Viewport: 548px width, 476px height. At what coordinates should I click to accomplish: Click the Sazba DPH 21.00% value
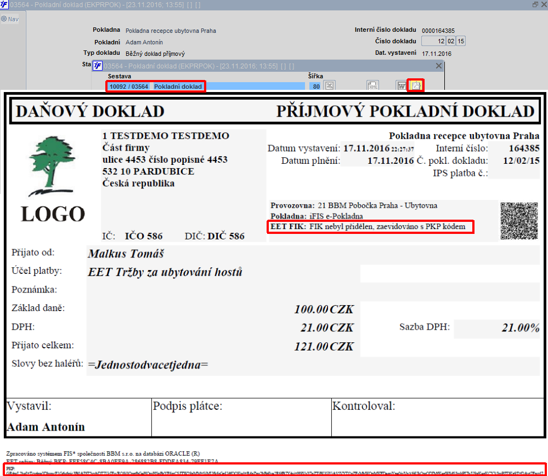point(521,328)
